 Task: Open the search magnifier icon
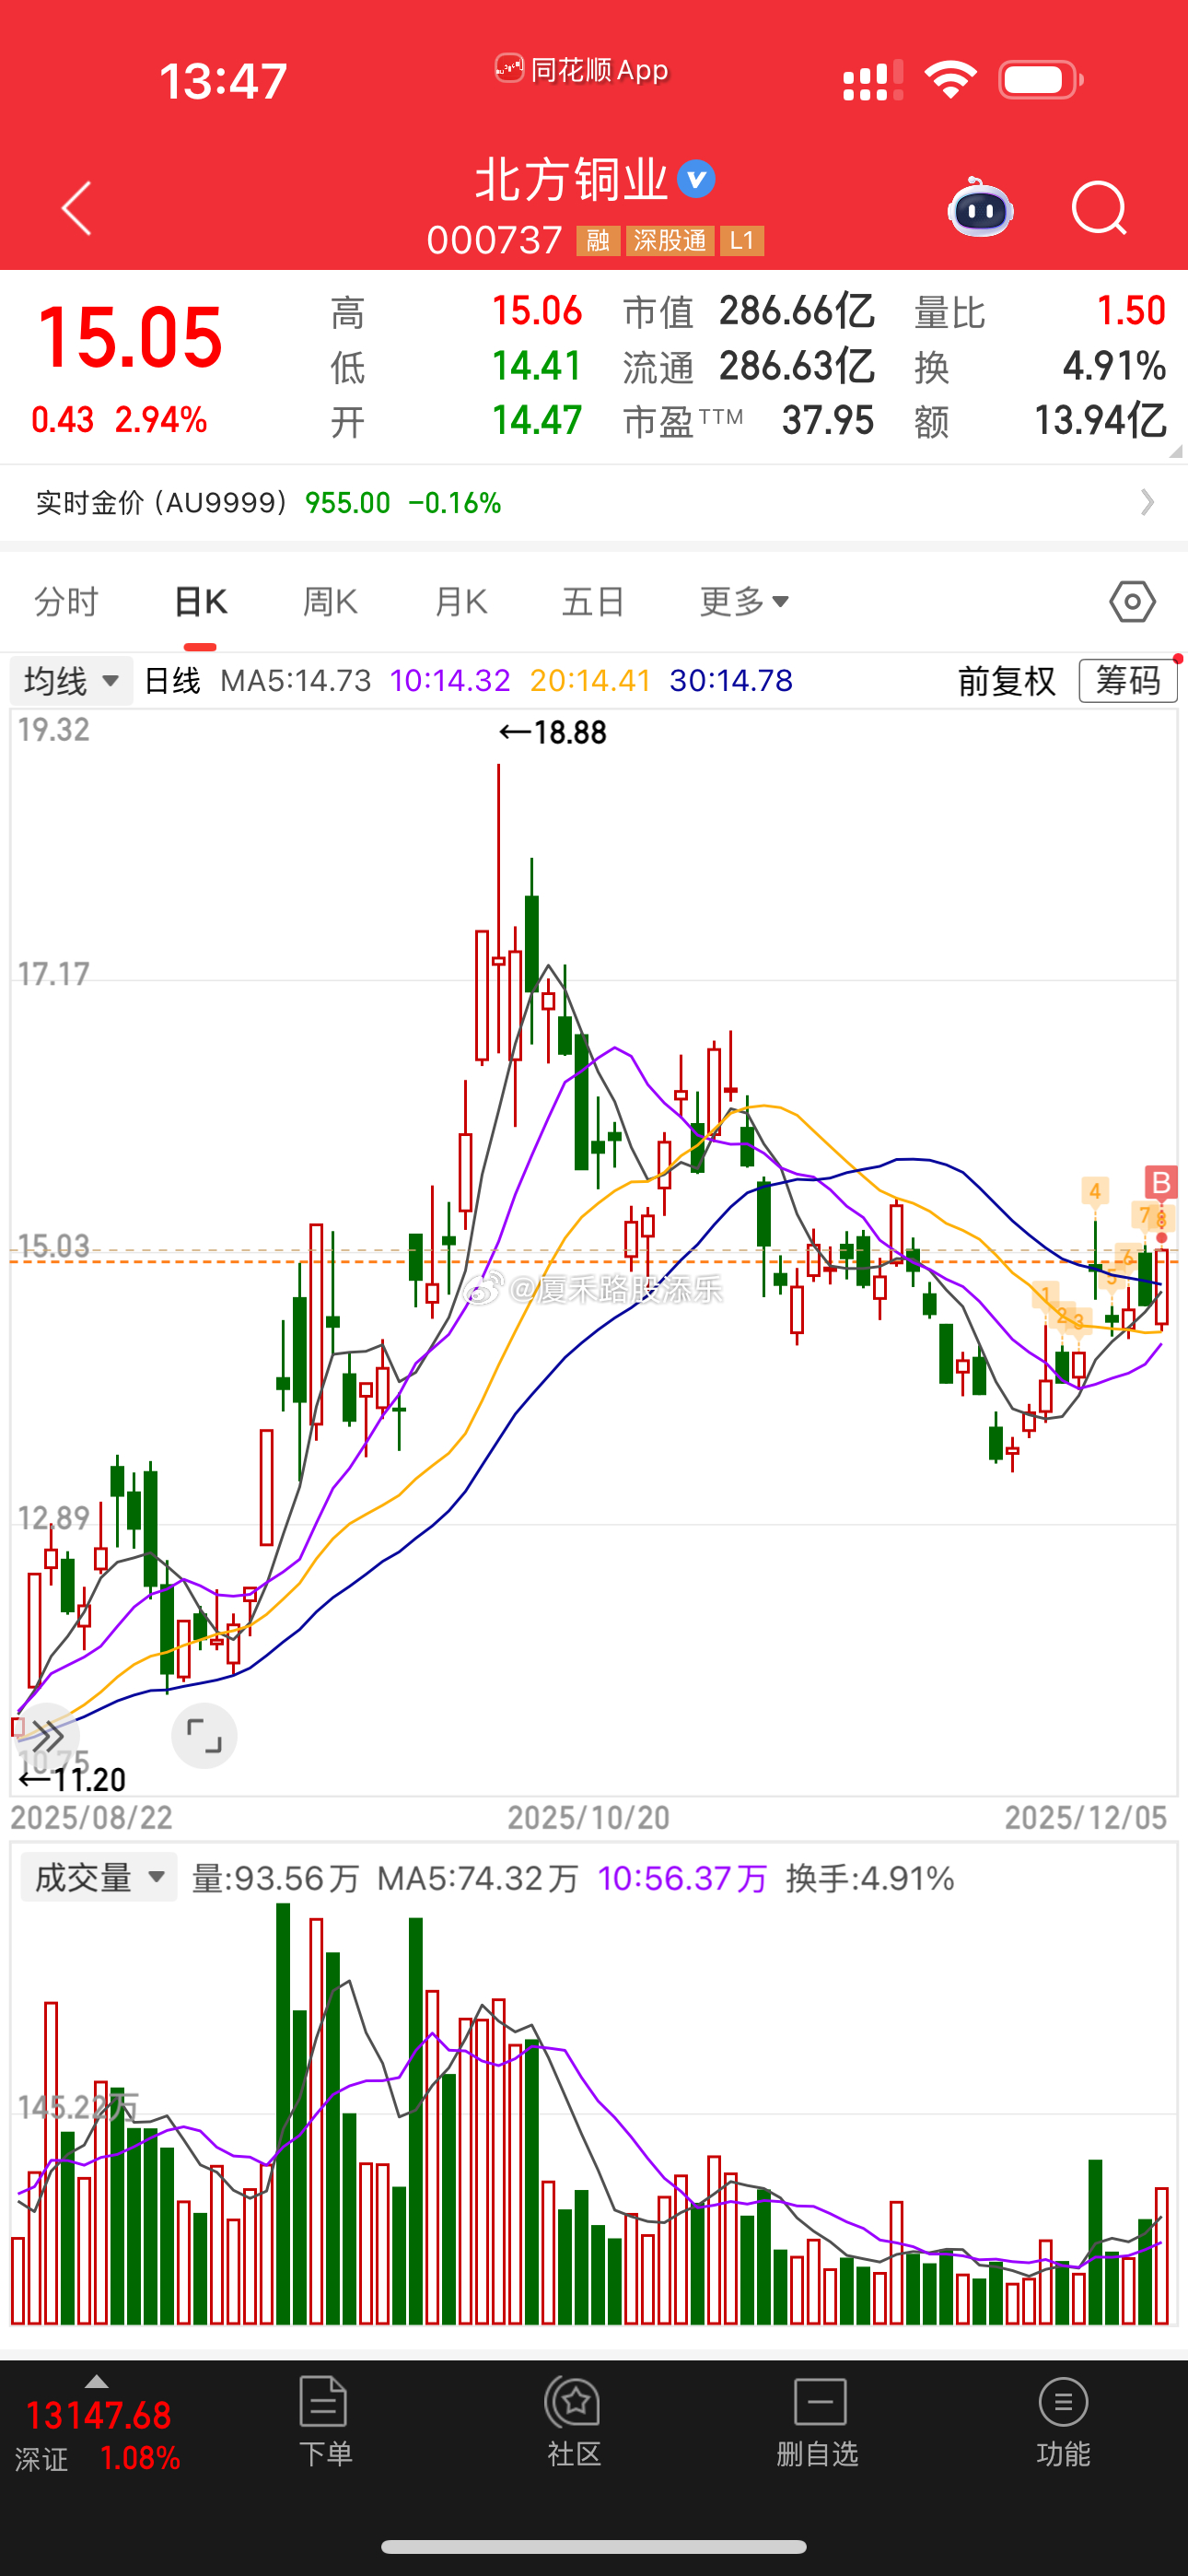click(1099, 208)
